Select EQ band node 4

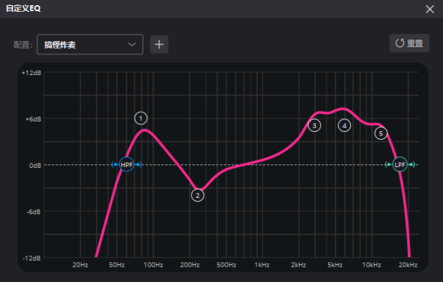(x=344, y=125)
